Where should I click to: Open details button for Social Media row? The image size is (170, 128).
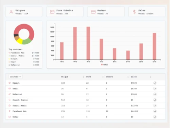coord(155,105)
